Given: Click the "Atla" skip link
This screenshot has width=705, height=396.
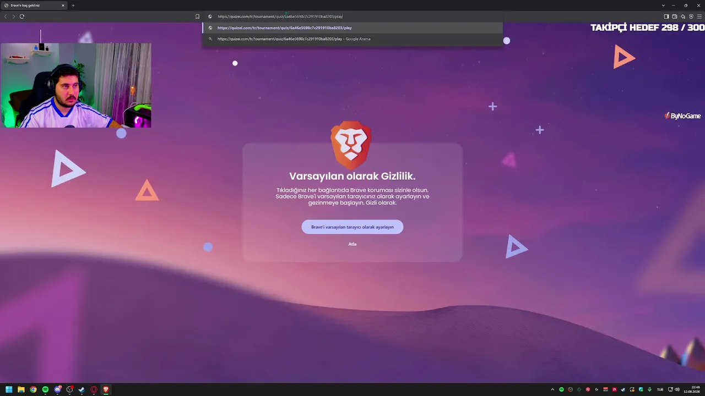Looking at the screenshot, I should click(x=352, y=244).
